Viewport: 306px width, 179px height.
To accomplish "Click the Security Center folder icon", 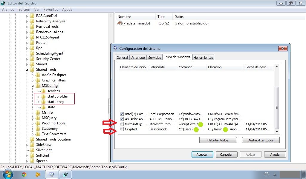I will pos(32,59).
